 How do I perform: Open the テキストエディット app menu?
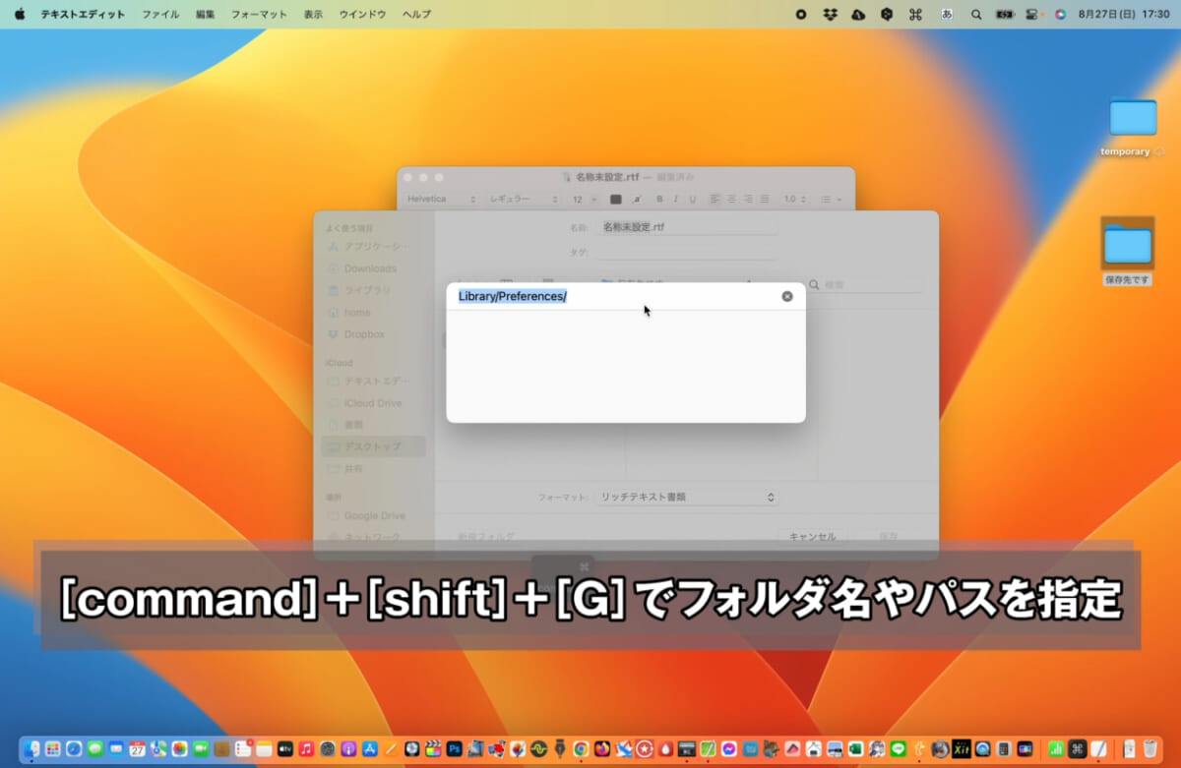point(83,15)
